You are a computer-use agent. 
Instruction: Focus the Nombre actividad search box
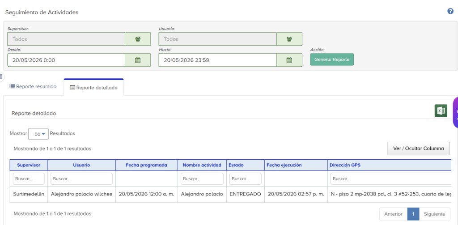click(202, 178)
